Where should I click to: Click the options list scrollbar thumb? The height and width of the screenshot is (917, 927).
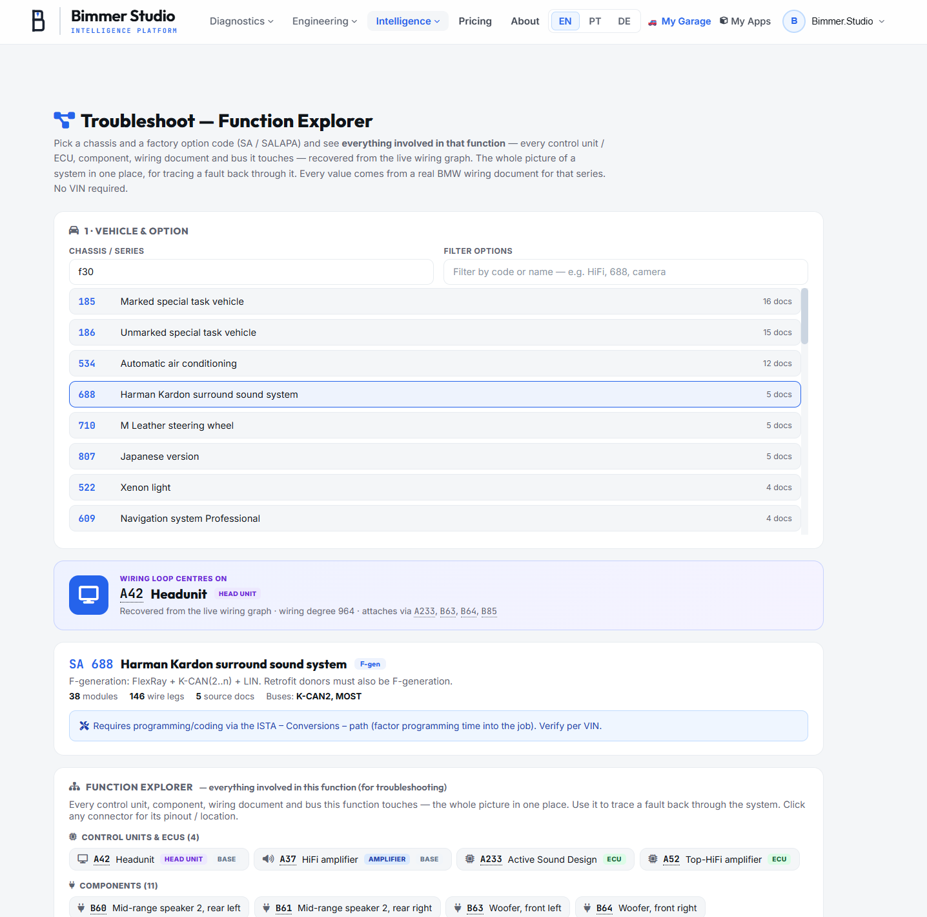pyautogui.click(x=804, y=316)
